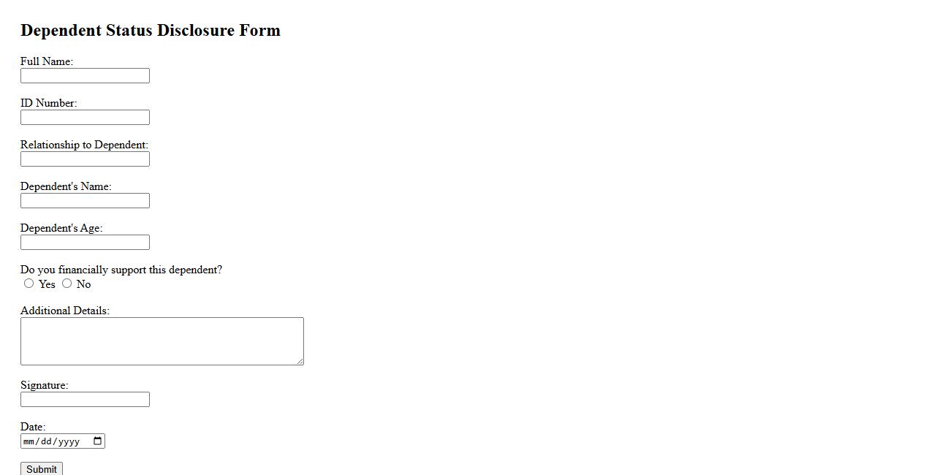Viewport: 934px width, 475px height.
Task: Click the "Dependent Status Disclosure Form" heading
Action: tap(151, 31)
